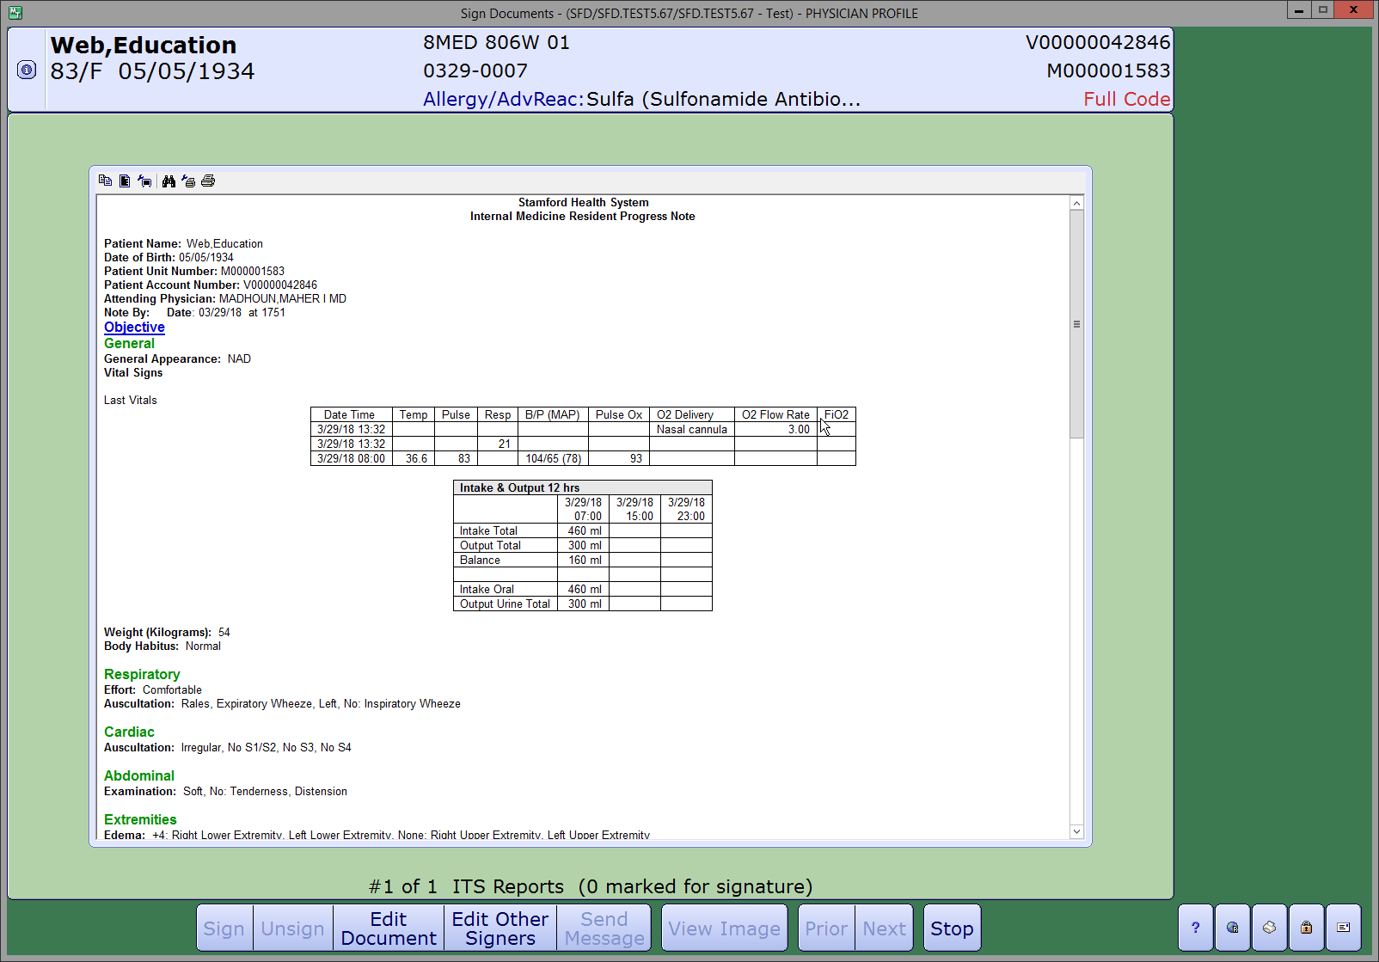Screen dimensions: 1379x962
Task: Select the printer icon on the bottom bar
Action: [1269, 928]
